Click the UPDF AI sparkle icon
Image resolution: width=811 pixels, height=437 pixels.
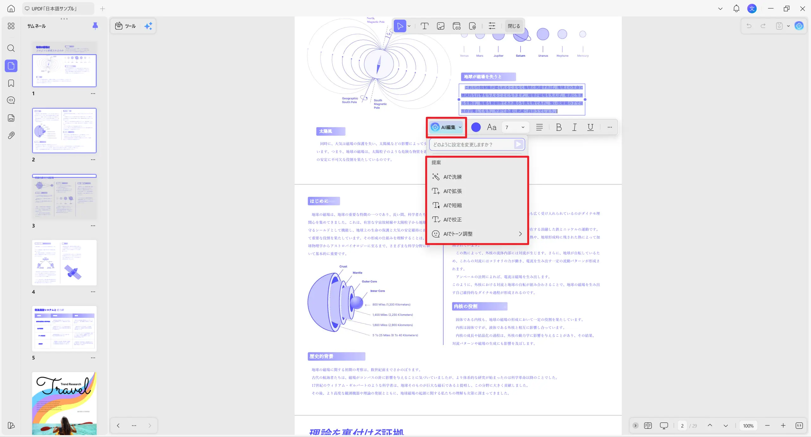click(x=148, y=26)
